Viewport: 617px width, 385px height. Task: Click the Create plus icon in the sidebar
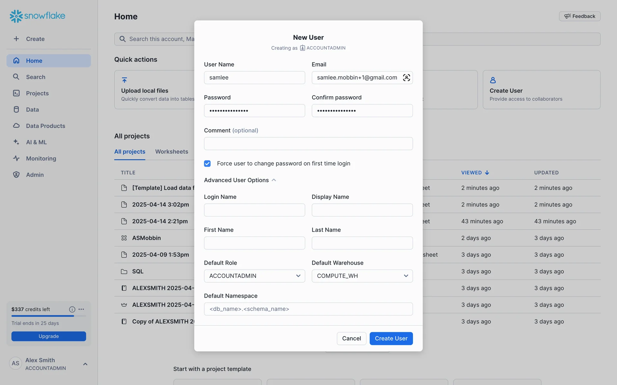[x=16, y=39]
